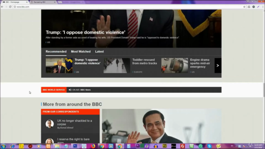Click the 'ON AIR: BBC News' label
Screen dimensions: 265x149
(82, 90)
